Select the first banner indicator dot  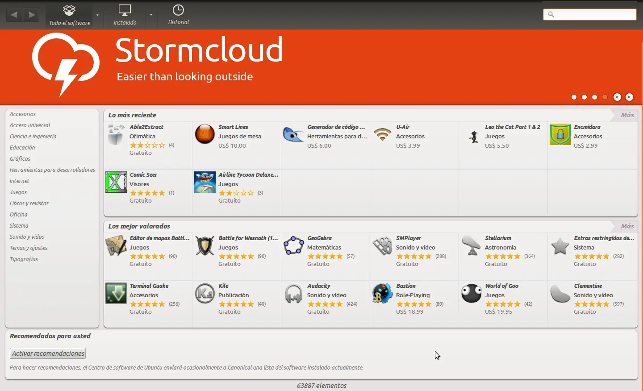click(x=574, y=97)
